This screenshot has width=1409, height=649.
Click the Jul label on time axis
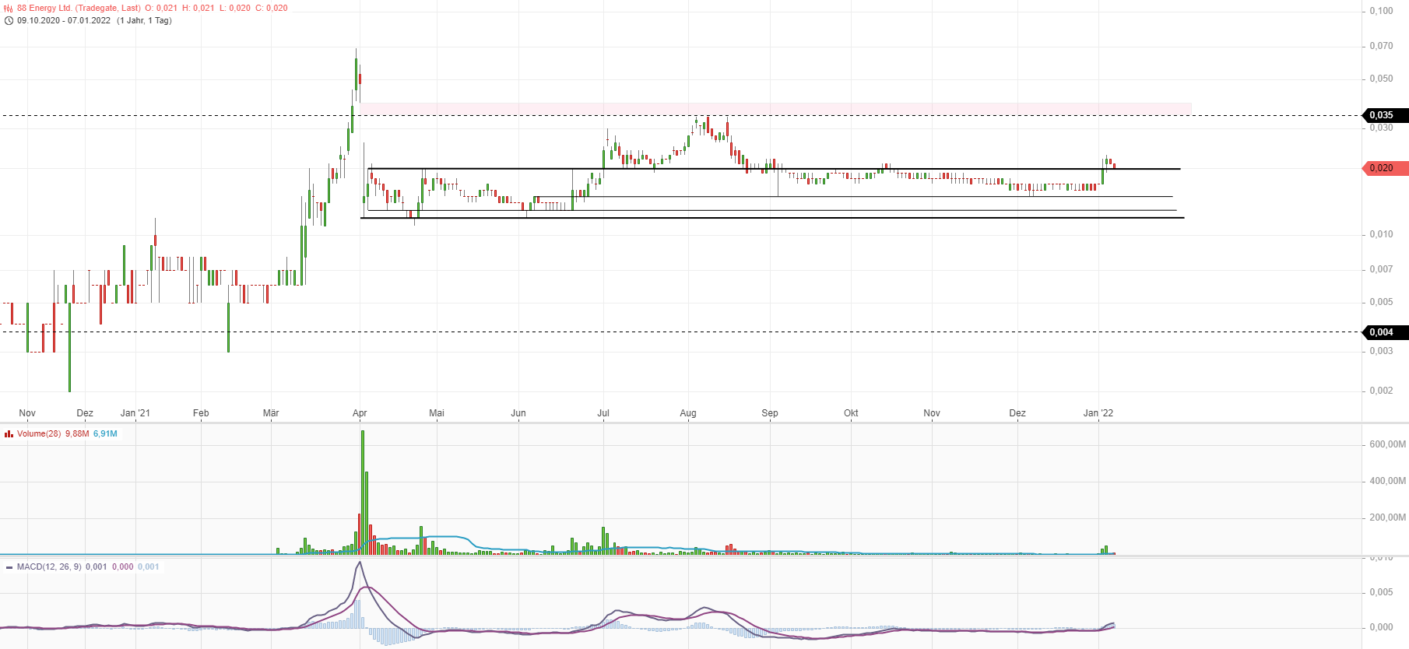point(603,413)
